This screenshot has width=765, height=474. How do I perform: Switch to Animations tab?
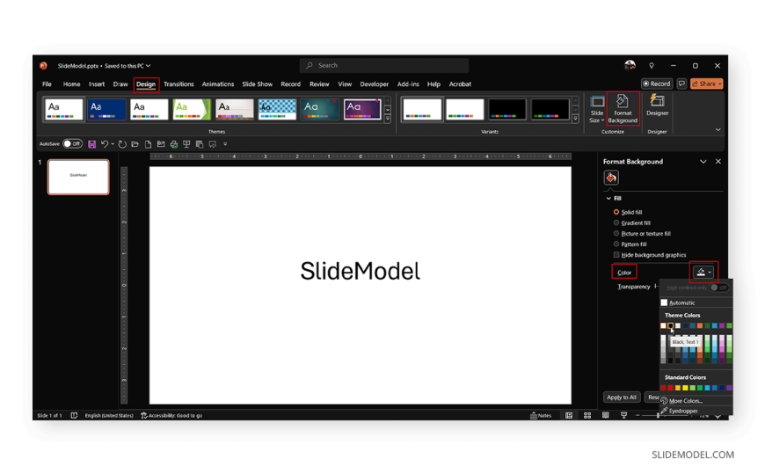coord(217,84)
